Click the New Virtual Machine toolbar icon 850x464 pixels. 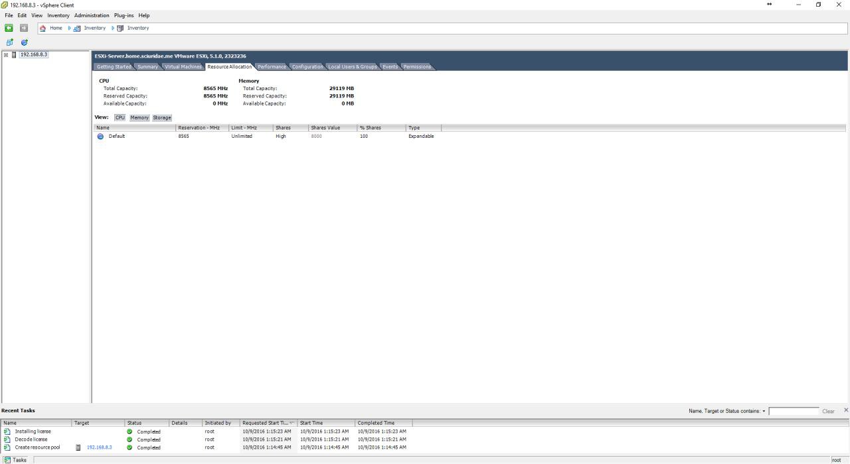[x=9, y=42]
